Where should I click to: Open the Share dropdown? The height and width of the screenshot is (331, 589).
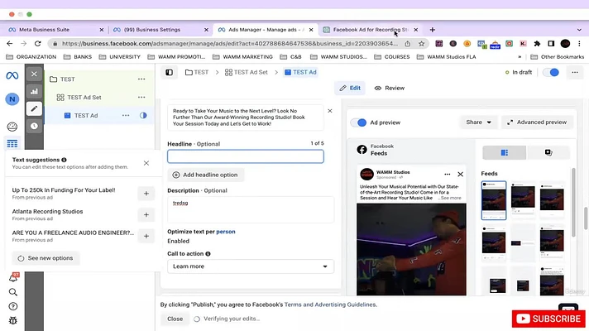tap(478, 122)
